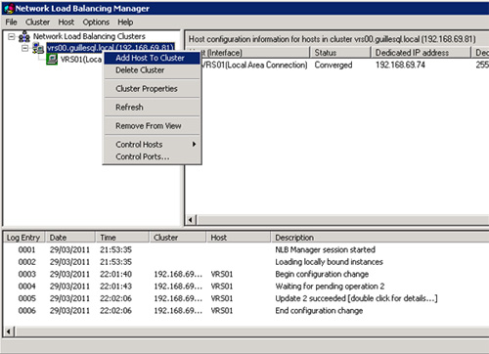Screen dimensions: 489x354
Task: Open the Cluster menu
Action: [x=37, y=22]
